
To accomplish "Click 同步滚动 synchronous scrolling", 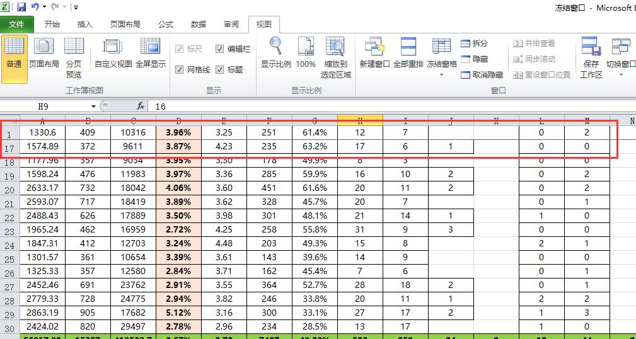I will [x=534, y=59].
